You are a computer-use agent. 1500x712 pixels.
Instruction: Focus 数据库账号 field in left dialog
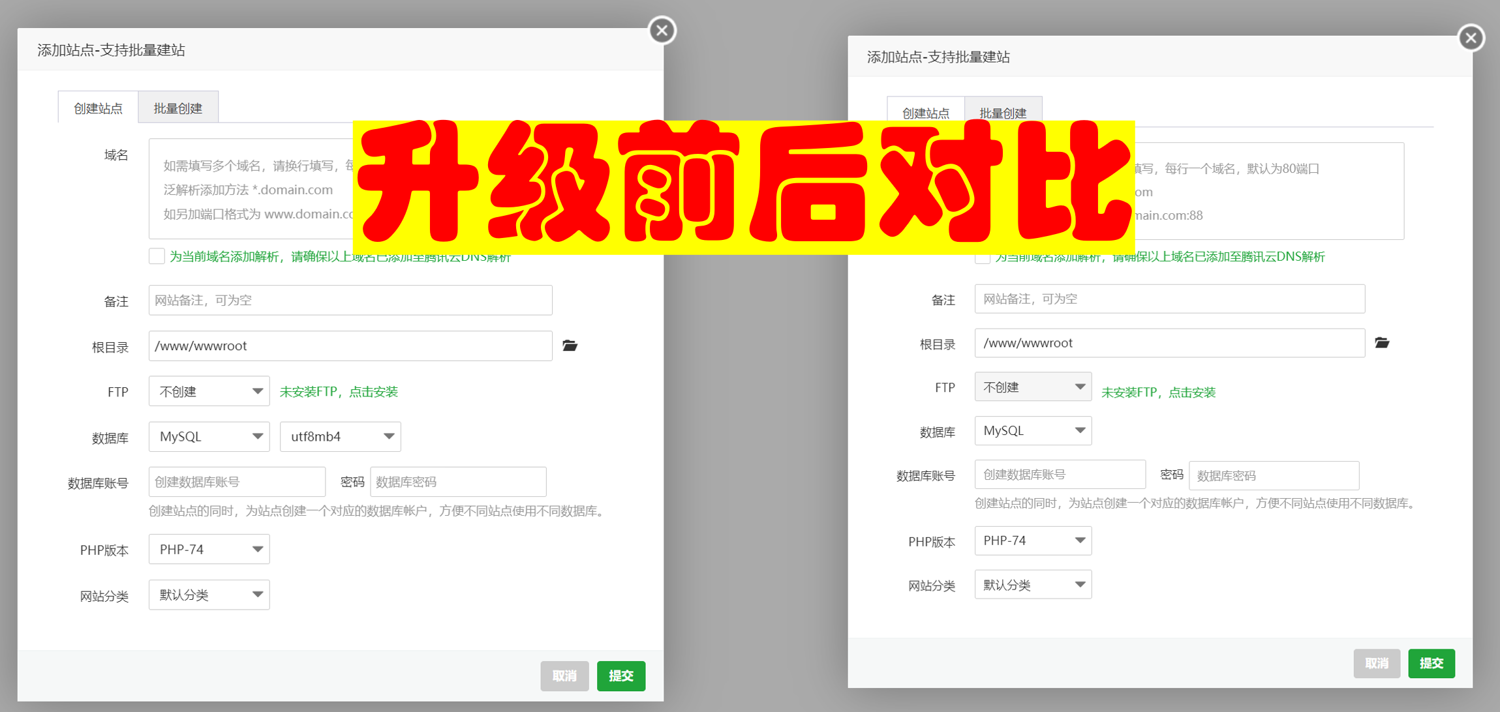click(x=237, y=482)
